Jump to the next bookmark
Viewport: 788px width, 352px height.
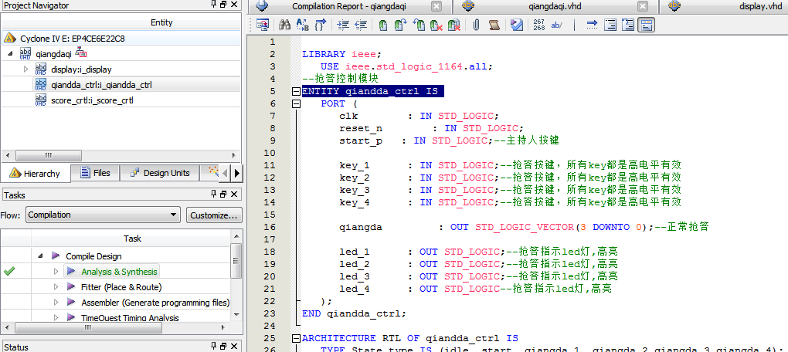click(400, 25)
